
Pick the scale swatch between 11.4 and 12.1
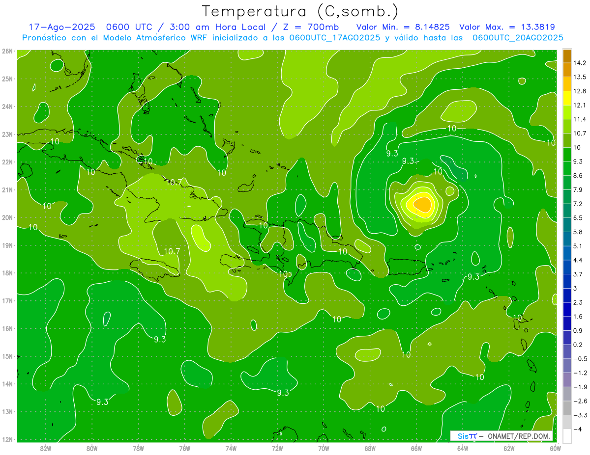tap(567, 112)
